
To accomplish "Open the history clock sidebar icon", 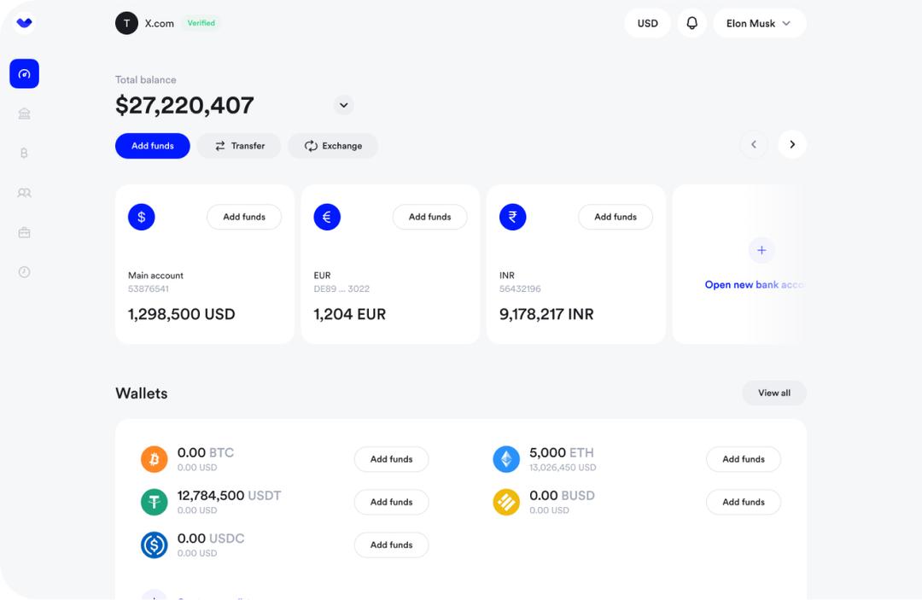I will (x=24, y=272).
